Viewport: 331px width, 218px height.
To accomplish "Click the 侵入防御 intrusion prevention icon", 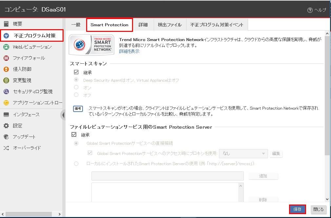I will coord(6,69).
